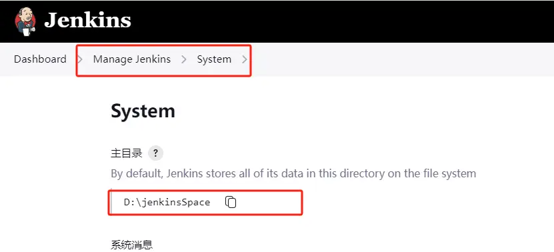Click empty space right of the copy icon
Image resolution: width=554 pixels, height=252 pixels.
(269, 202)
